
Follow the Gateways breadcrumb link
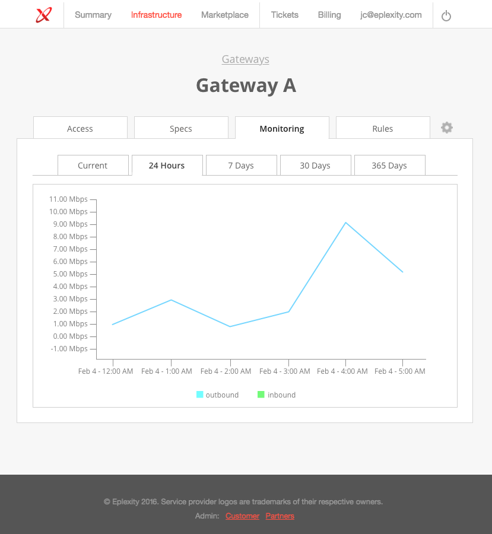245,59
